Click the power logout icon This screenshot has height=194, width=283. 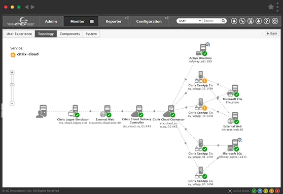275,21
